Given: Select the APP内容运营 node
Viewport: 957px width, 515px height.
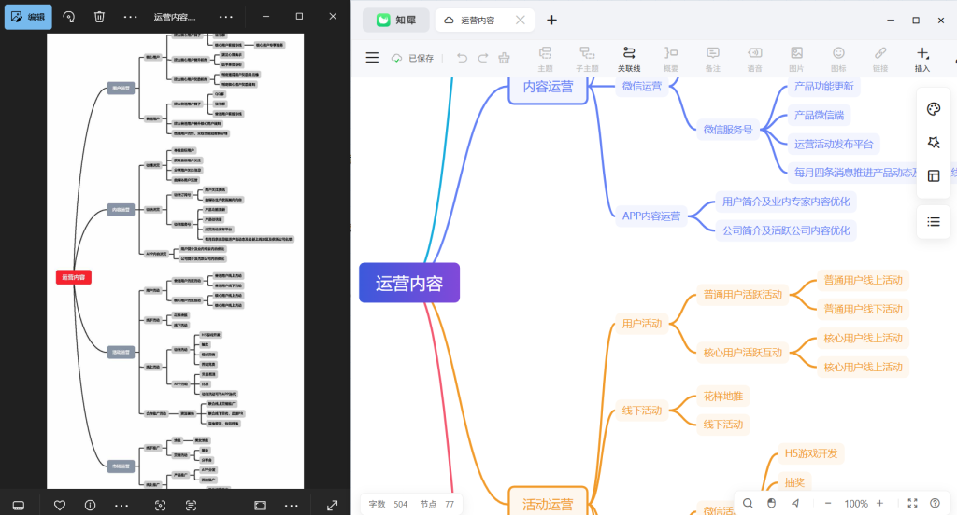Looking at the screenshot, I should click(651, 216).
